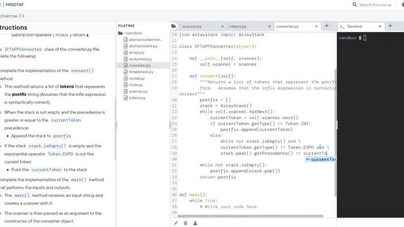Viewport: 404px width, 227px height.
Task: Click the MINDTAP logo
Action: point(15,4)
